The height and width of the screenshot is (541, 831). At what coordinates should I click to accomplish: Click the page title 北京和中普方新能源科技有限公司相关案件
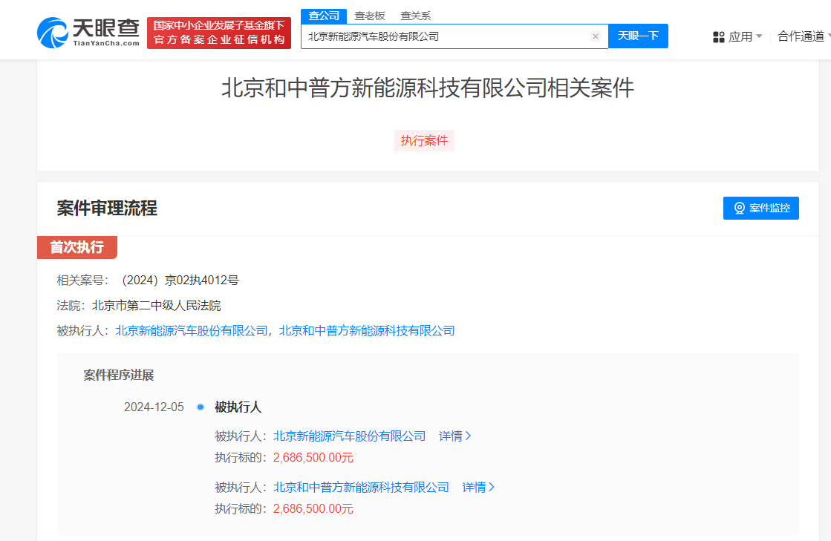point(428,88)
